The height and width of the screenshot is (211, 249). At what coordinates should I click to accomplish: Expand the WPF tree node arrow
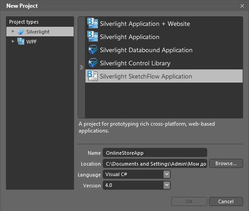(13, 41)
